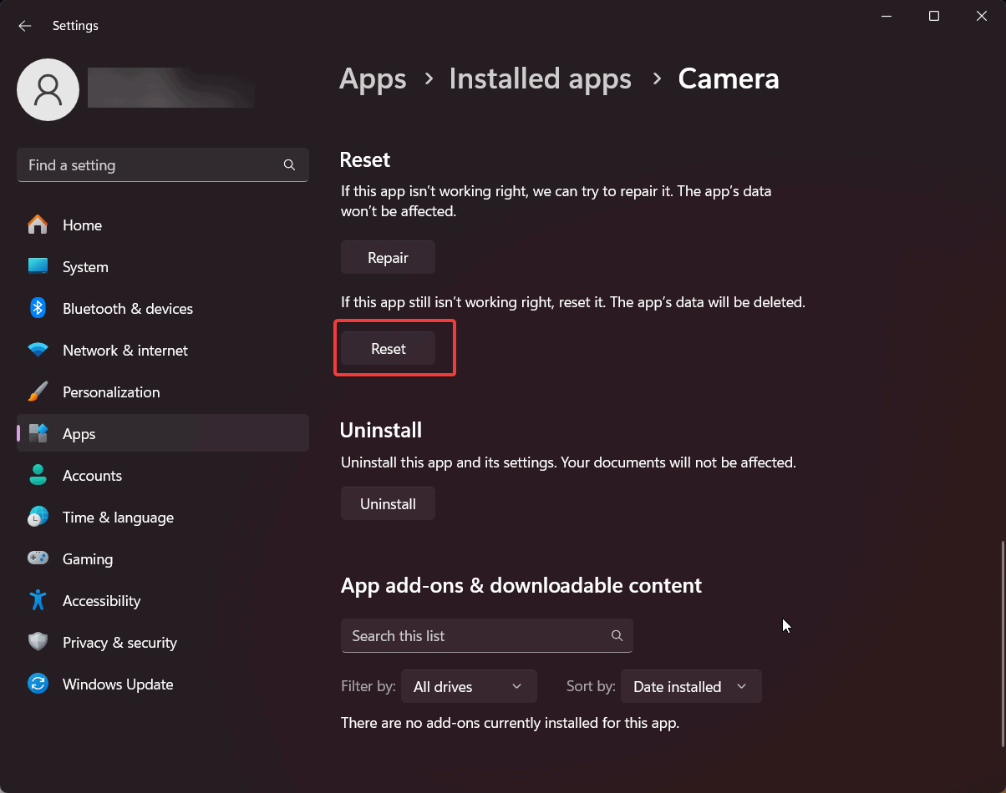The height and width of the screenshot is (793, 1006).
Task: Click the back arrow in Settings
Action: pos(25,26)
